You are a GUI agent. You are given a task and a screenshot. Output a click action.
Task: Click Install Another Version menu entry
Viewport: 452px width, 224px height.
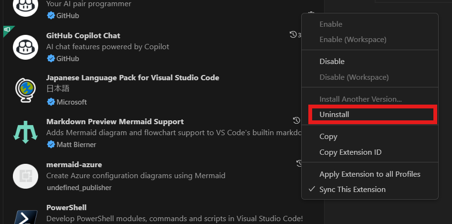pyautogui.click(x=360, y=99)
